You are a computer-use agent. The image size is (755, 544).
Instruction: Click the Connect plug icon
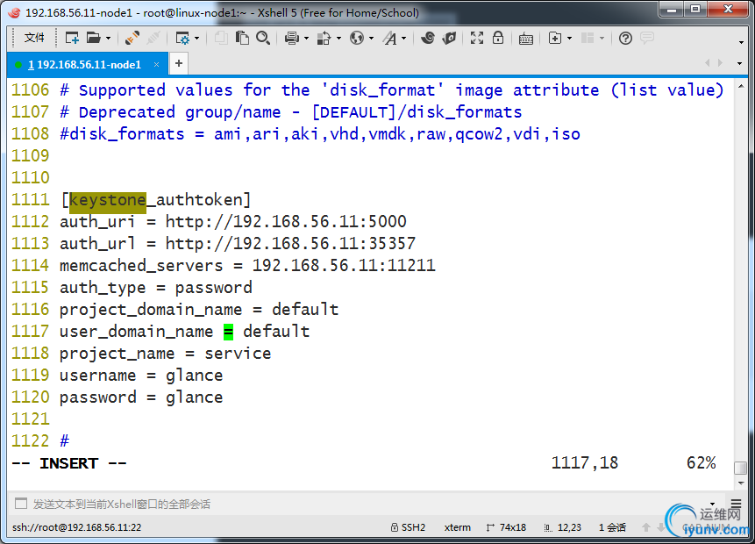(132, 38)
